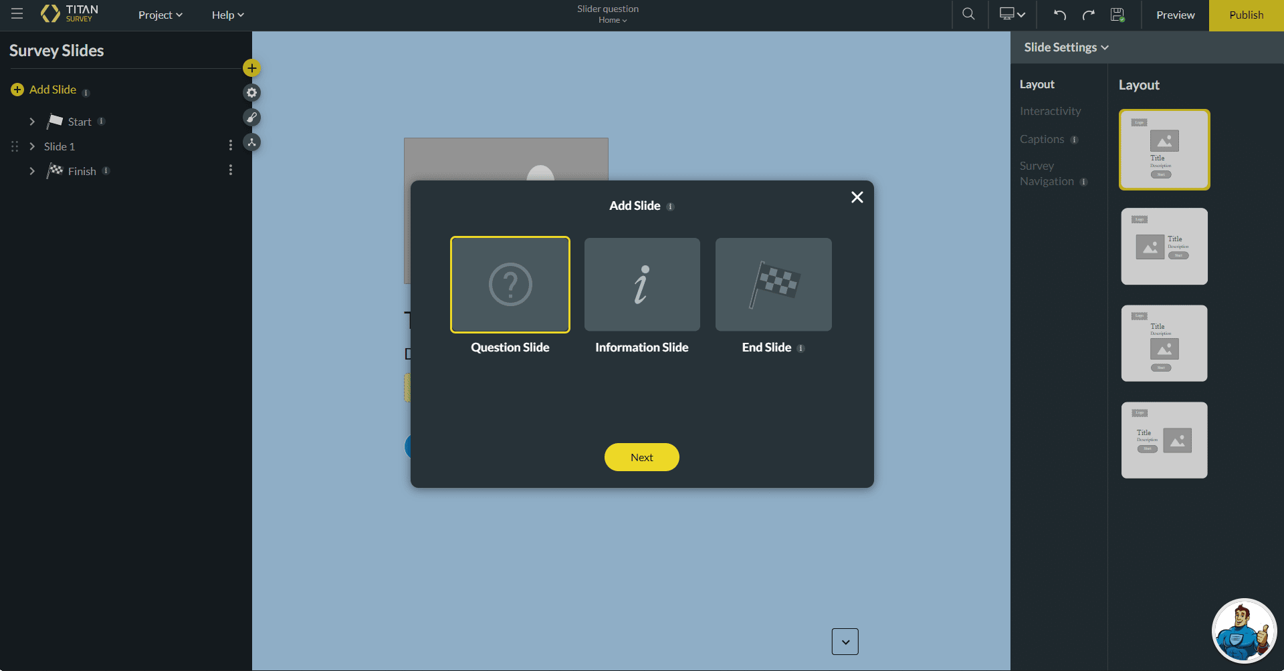The width and height of the screenshot is (1284, 671).
Task: Click the save disk icon
Action: [1117, 15]
